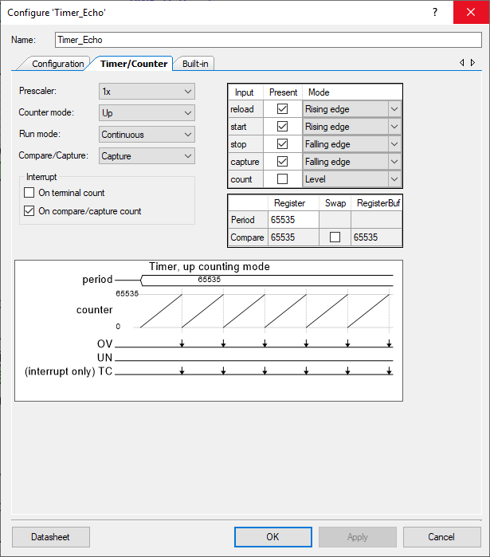Tick the Compare Swap checkbox

click(x=335, y=237)
